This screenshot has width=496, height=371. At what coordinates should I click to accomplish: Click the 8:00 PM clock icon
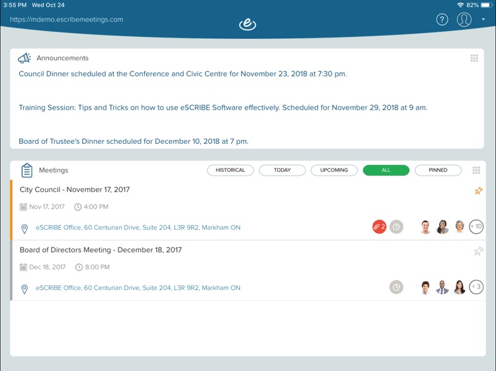pos(79,267)
